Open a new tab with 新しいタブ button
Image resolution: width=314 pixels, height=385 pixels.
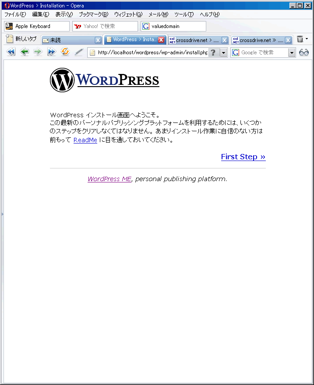(x=21, y=39)
